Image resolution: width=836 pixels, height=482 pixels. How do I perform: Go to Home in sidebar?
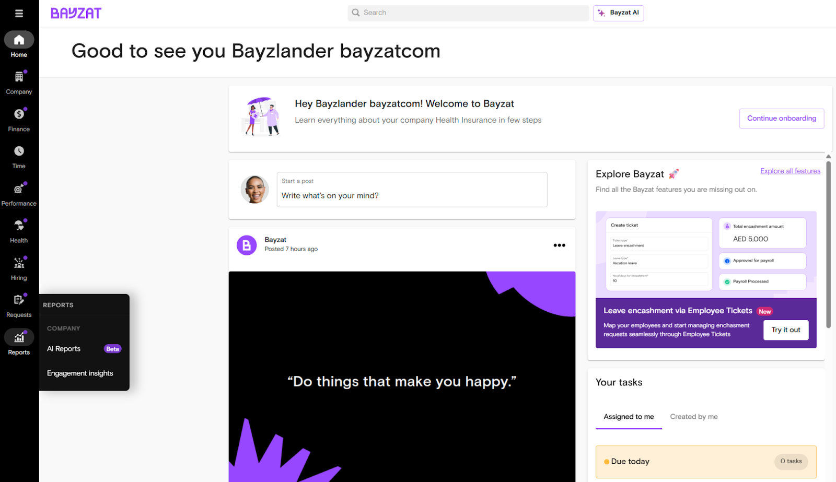(19, 45)
